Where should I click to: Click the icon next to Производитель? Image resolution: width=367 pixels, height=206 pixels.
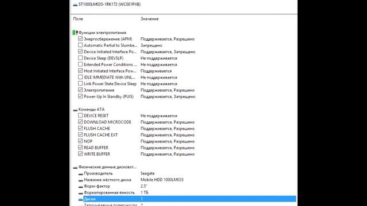coord(80,174)
